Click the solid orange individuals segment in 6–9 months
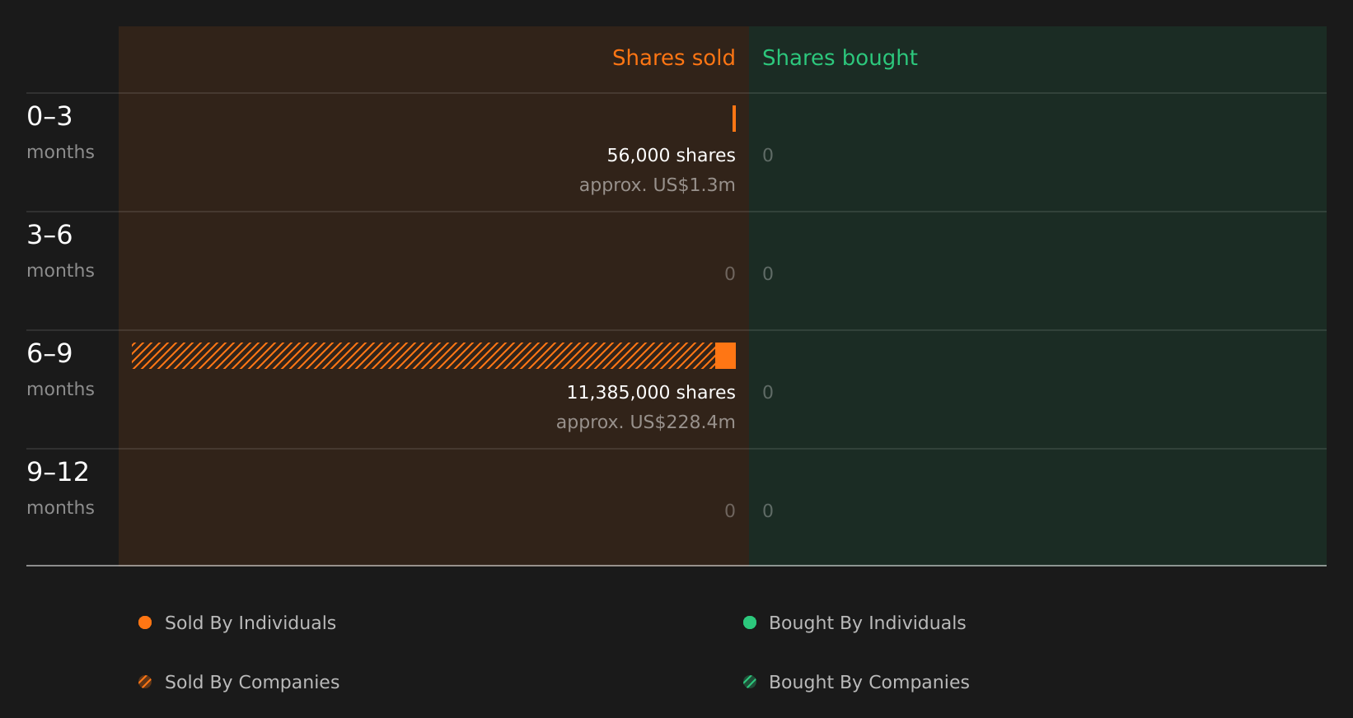Screen dimensions: 1353x718 click(x=725, y=356)
